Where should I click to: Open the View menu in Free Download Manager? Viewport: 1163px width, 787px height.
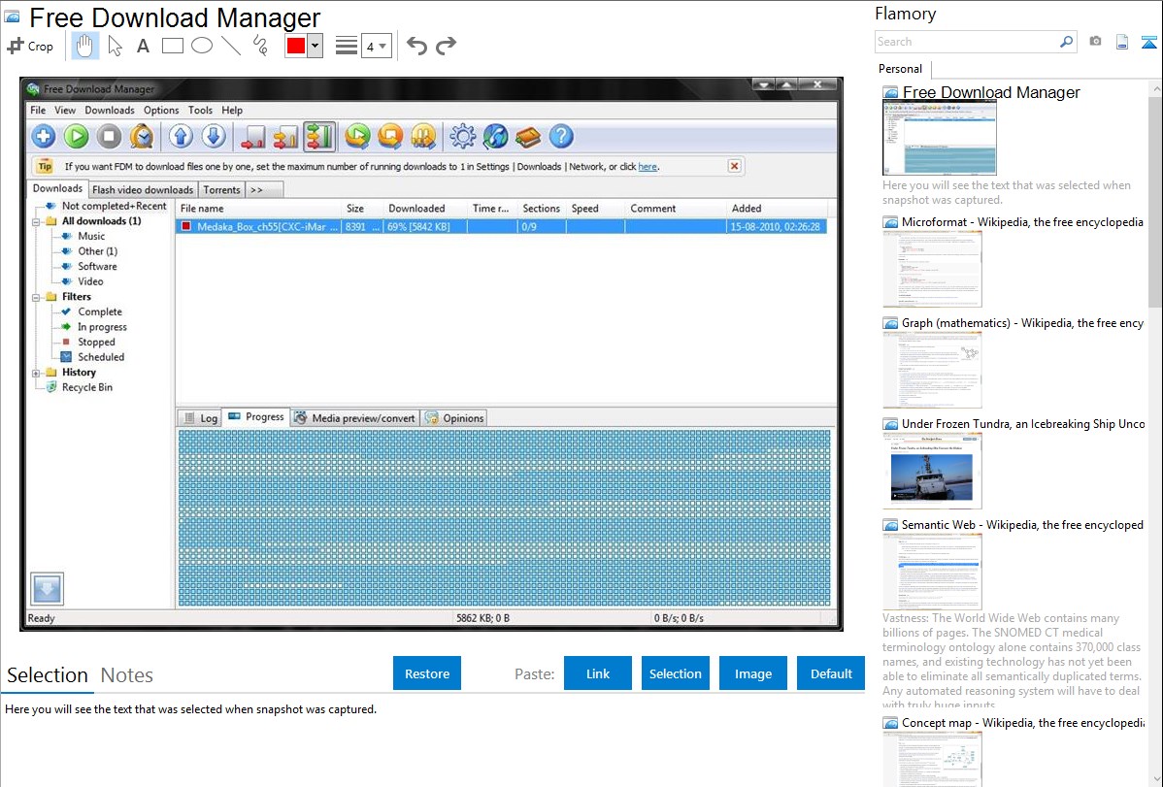(64, 110)
